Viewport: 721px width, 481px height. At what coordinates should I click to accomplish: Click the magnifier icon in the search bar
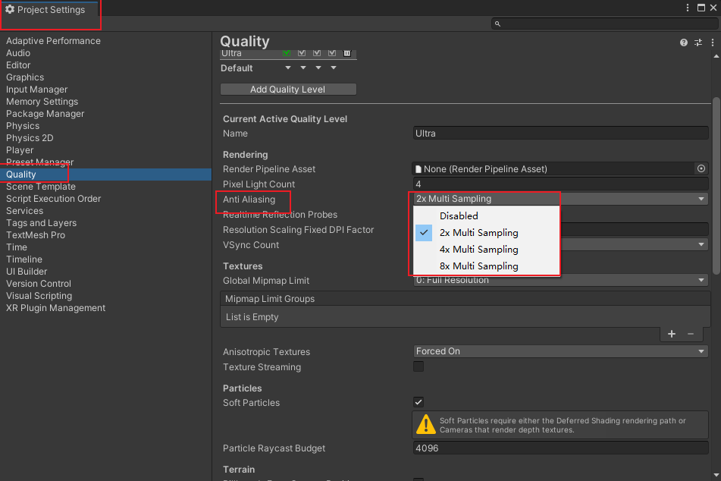(497, 24)
